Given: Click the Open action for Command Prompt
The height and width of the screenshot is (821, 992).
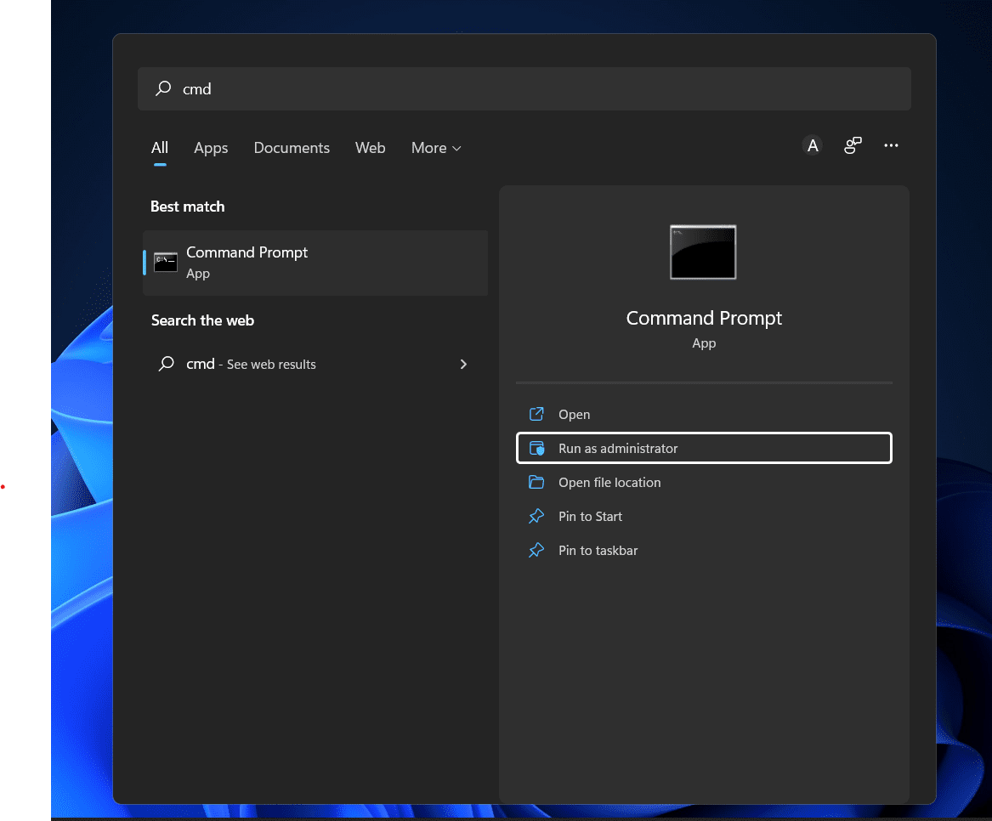Looking at the screenshot, I should click(574, 414).
